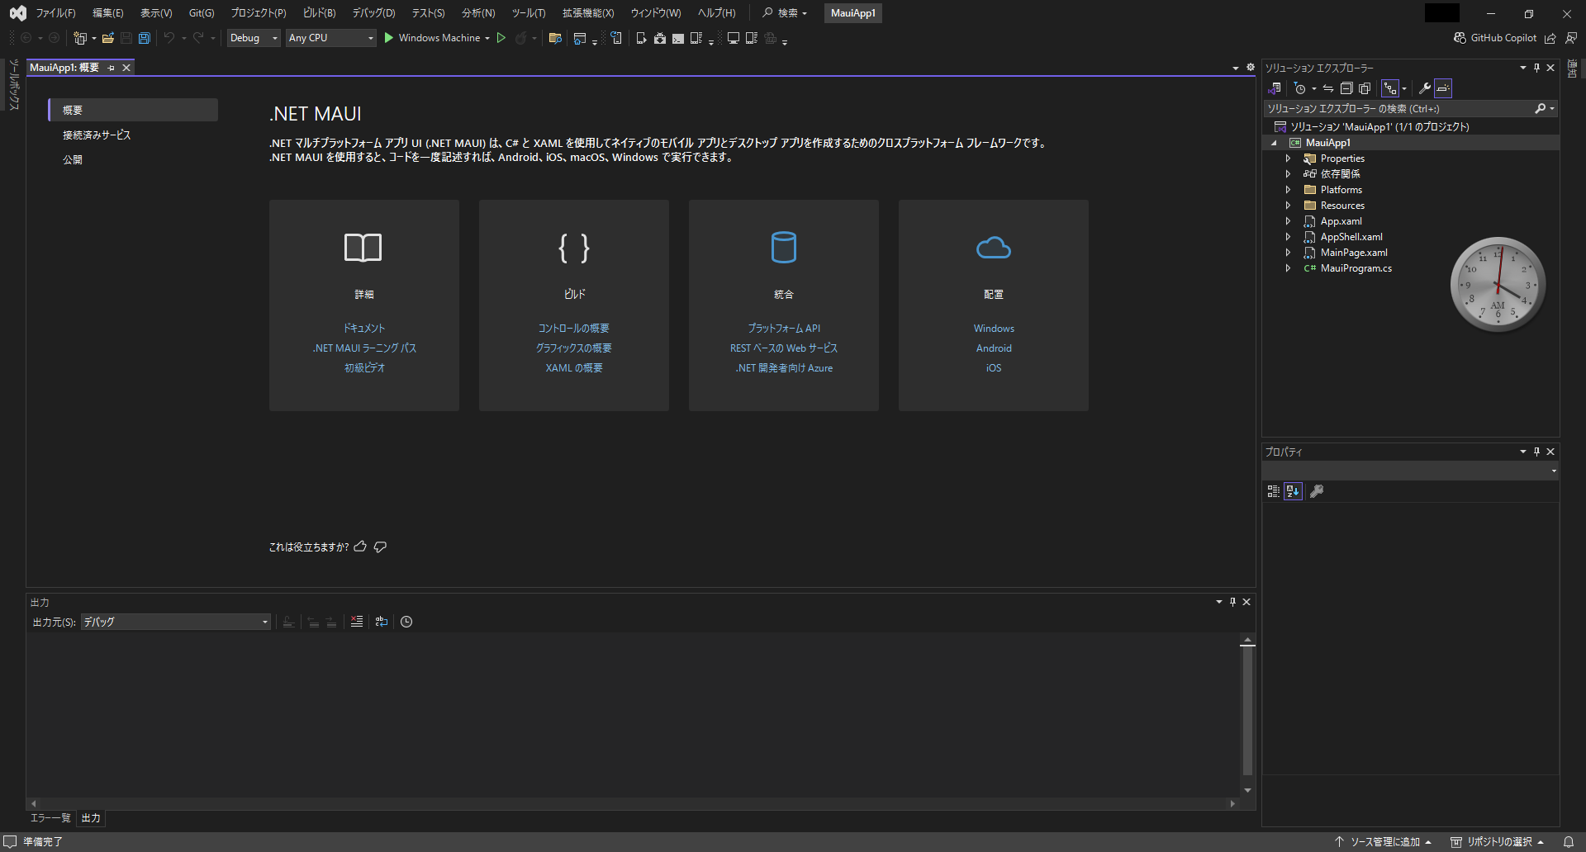Toggle timestamp clock icon in output pane

coord(406,622)
